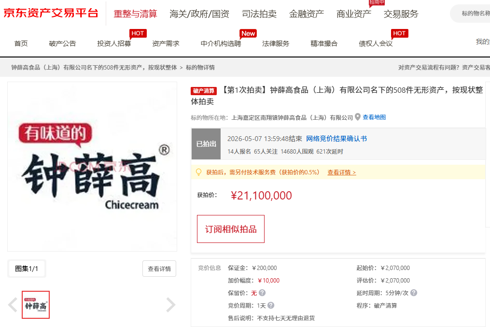The image size is (490, 327).
Task: Click the 资产交易客服 help link
Action: (x=476, y=68)
